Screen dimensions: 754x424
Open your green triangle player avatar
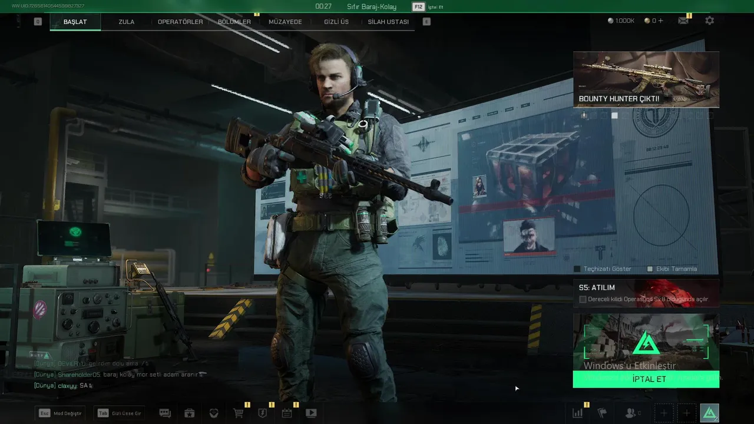(709, 413)
